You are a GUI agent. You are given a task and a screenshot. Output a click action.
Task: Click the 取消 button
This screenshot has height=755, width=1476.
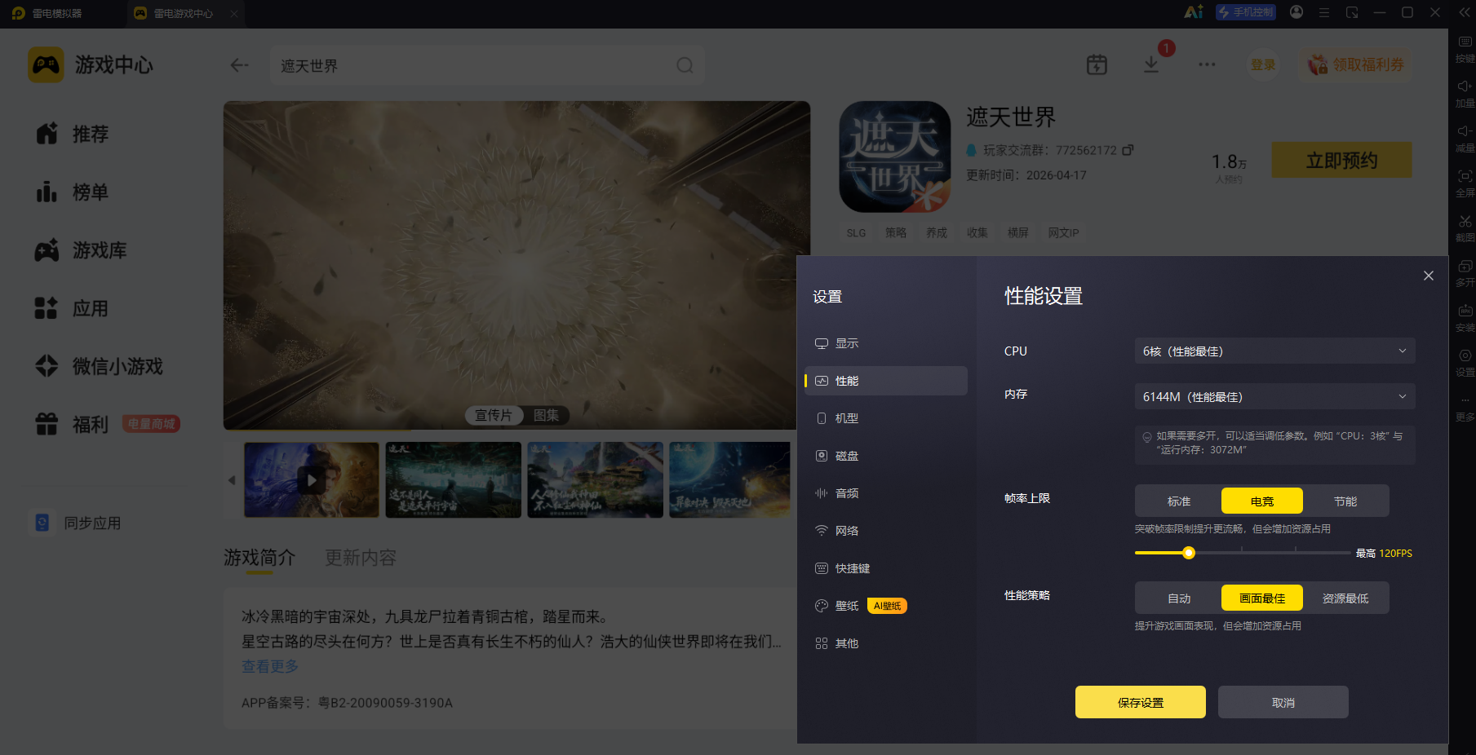point(1283,702)
